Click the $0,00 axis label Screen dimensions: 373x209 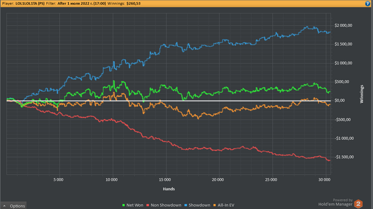(340, 101)
